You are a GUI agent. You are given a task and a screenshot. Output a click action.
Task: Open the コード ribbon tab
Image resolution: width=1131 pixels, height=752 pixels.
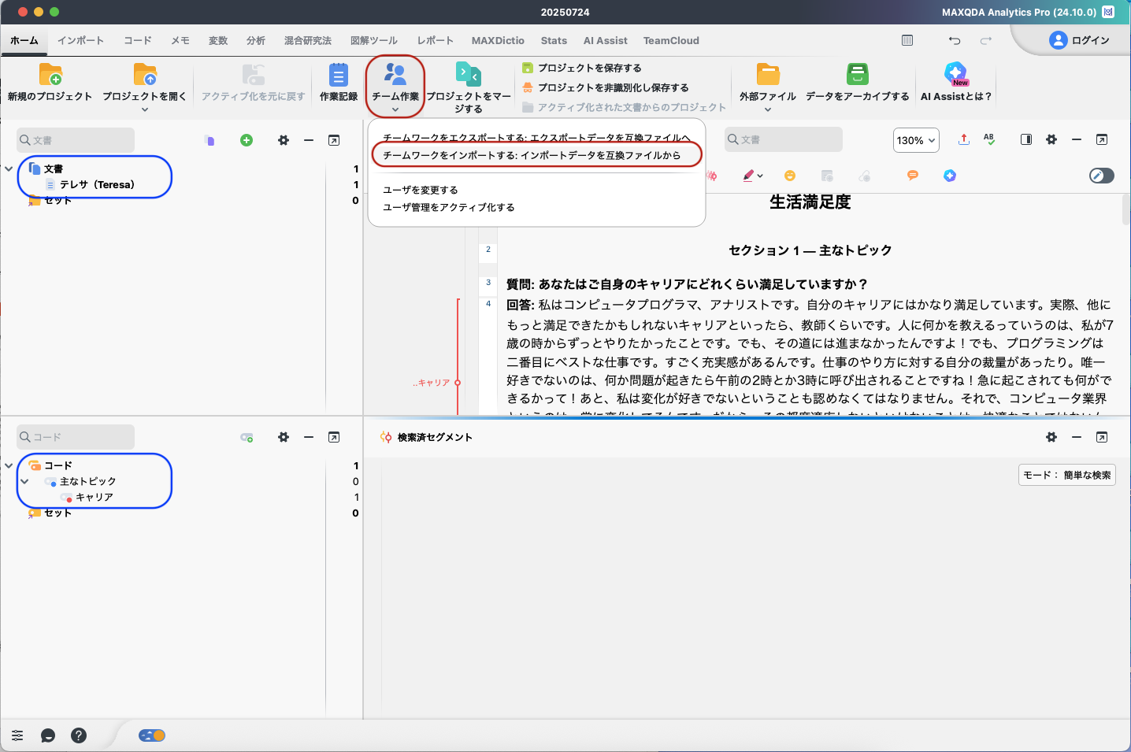coord(138,40)
